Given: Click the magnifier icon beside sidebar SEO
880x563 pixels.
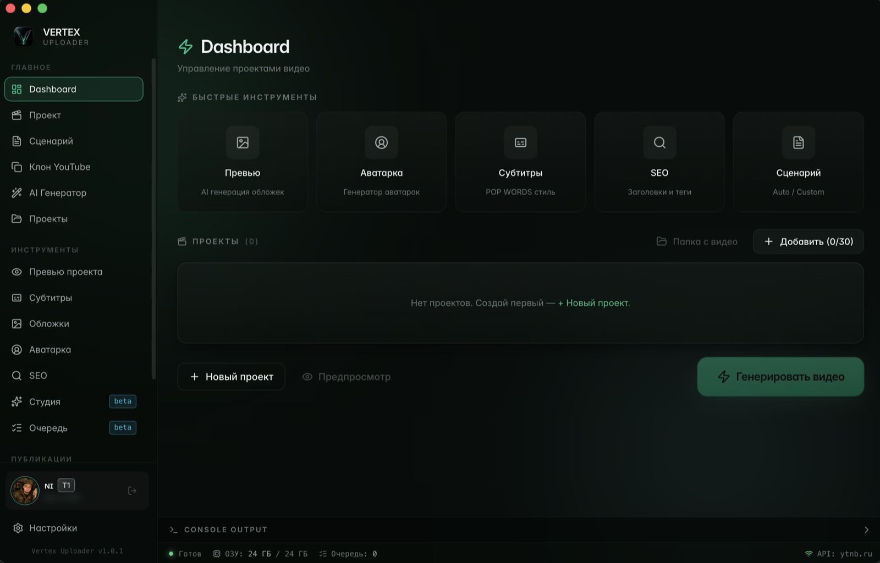Looking at the screenshot, I should (x=17, y=376).
